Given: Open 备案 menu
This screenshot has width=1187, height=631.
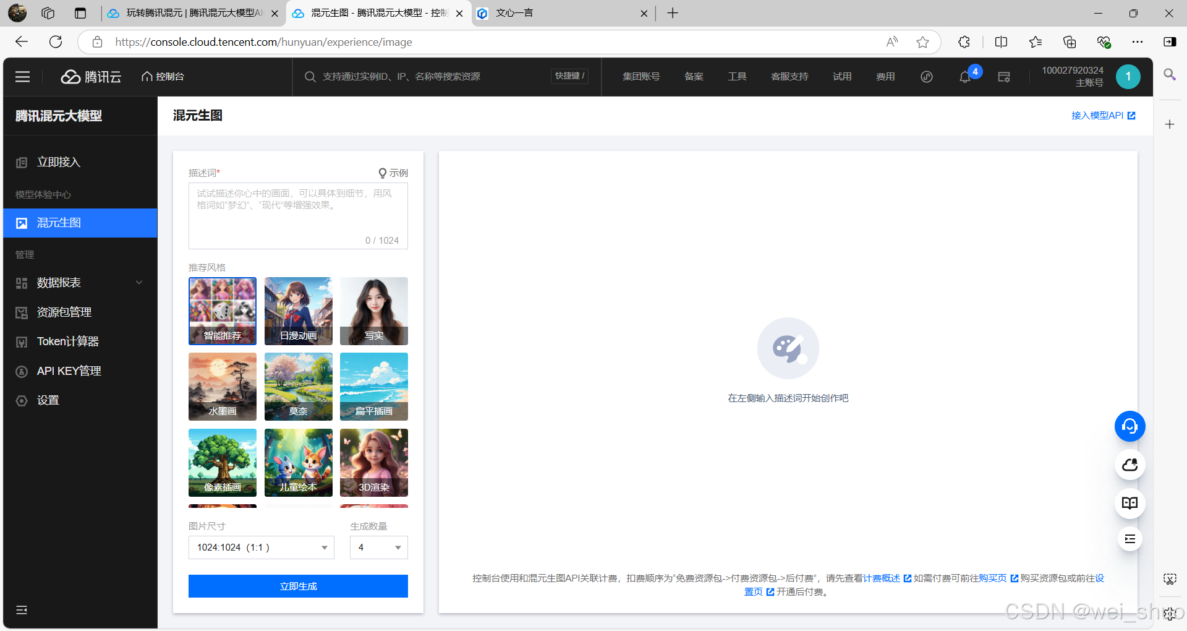Looking at the screenshot, I should coord(694,77).
